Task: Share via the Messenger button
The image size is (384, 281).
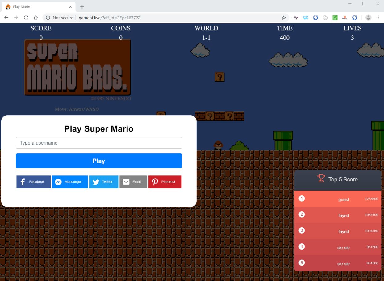Action: click(70, 182)
